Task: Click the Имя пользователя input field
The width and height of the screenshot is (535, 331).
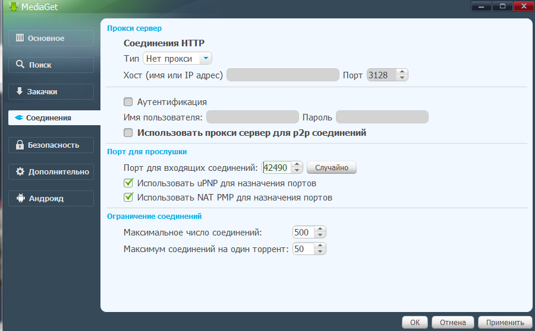Action: 253,117
